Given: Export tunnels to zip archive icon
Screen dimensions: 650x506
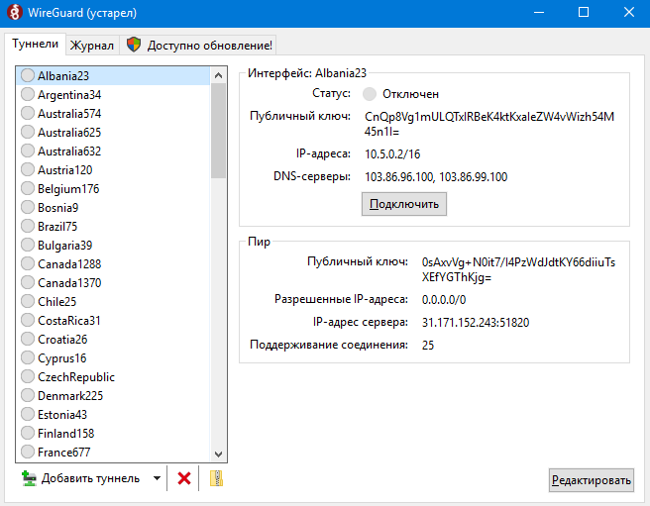Looking at the screenshot, I should (x=216, y=478).
